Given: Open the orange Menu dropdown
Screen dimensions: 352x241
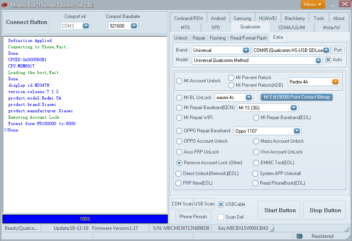Looking at the screenshot, I should 313,4.
